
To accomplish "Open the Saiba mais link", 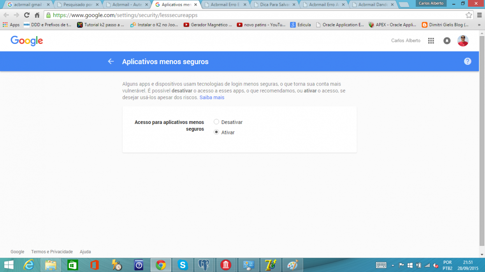I will click(x=212, y=98).
